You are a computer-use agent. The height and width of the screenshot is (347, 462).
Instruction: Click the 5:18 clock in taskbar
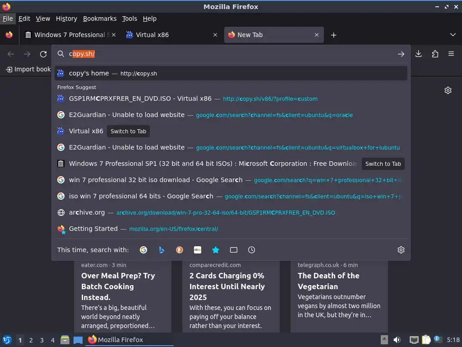click(x=453, y=340)
